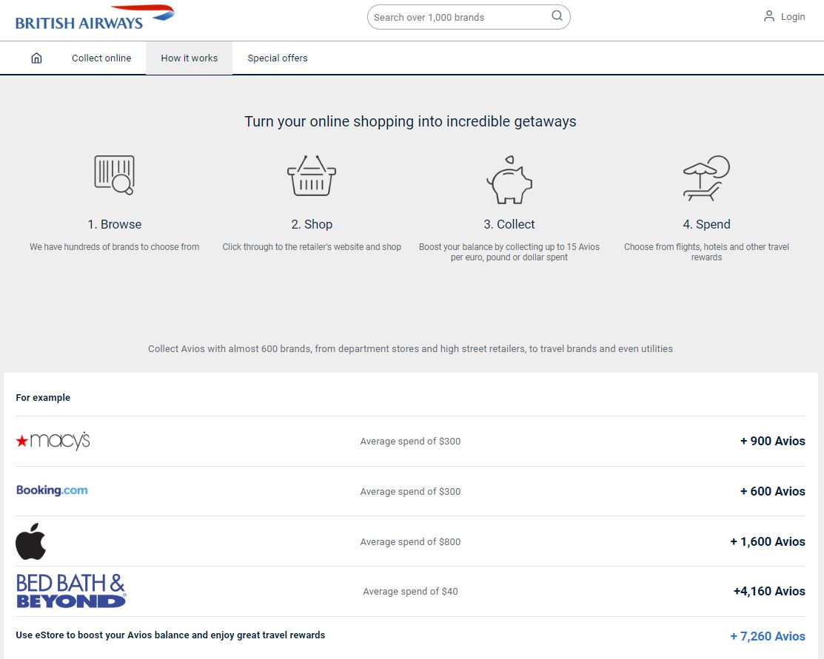824x659 pixels.
Task: Click the '4. Spend' heading
Action: click(706, 224)
